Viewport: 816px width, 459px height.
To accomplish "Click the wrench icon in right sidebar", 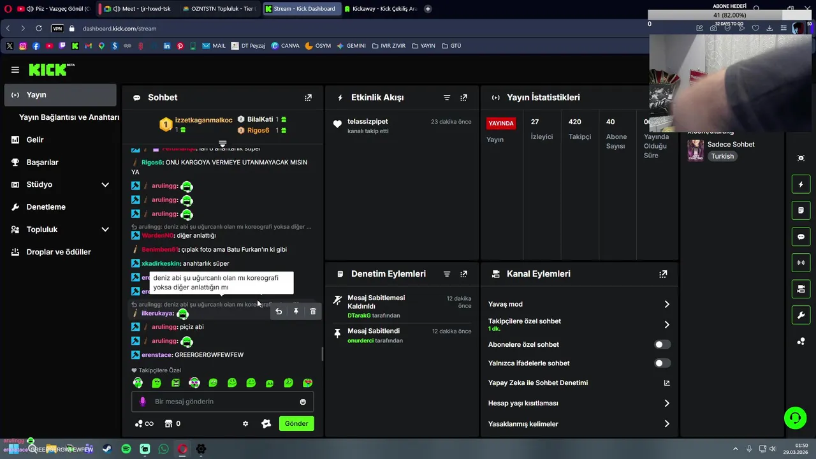I will (x=801, y=315).
